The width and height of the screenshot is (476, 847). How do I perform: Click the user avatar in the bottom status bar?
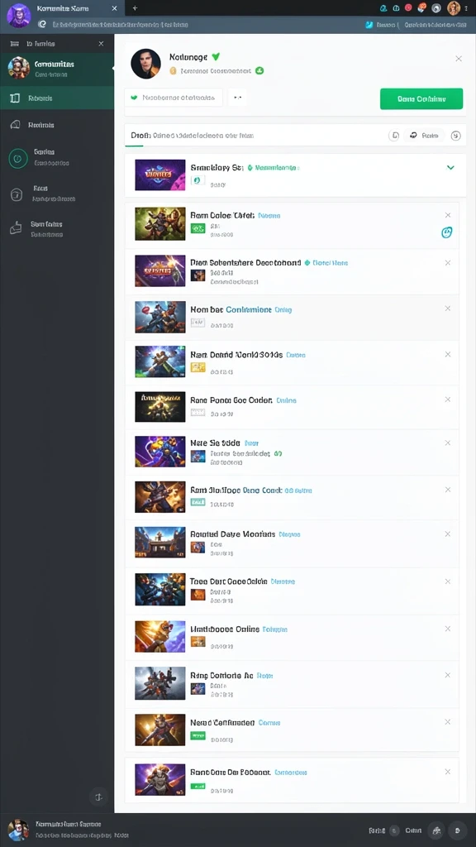tap(18, 830)
